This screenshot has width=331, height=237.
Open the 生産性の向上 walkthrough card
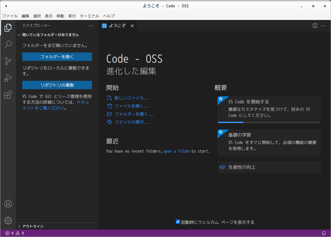pyautogui.click(x=269, y=167)
